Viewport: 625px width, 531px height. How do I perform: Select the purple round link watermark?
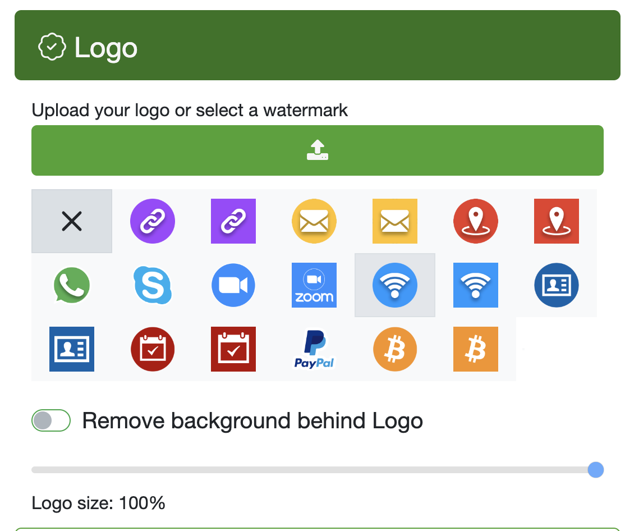click(x=152, y=221)
